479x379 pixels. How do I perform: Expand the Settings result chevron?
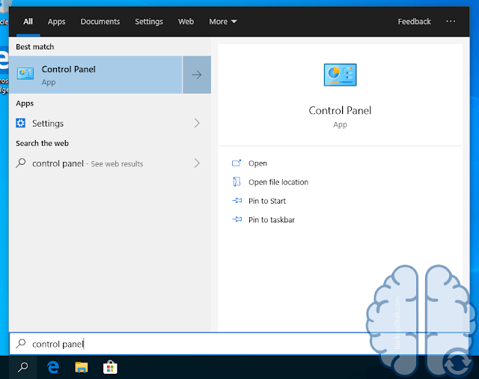pyautogui.click(x=197, y=123)
